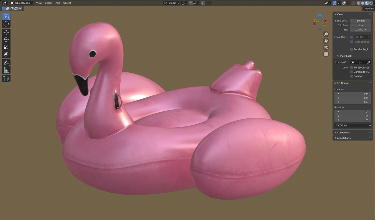Set selection mode to invert

[x=16, y=8]
